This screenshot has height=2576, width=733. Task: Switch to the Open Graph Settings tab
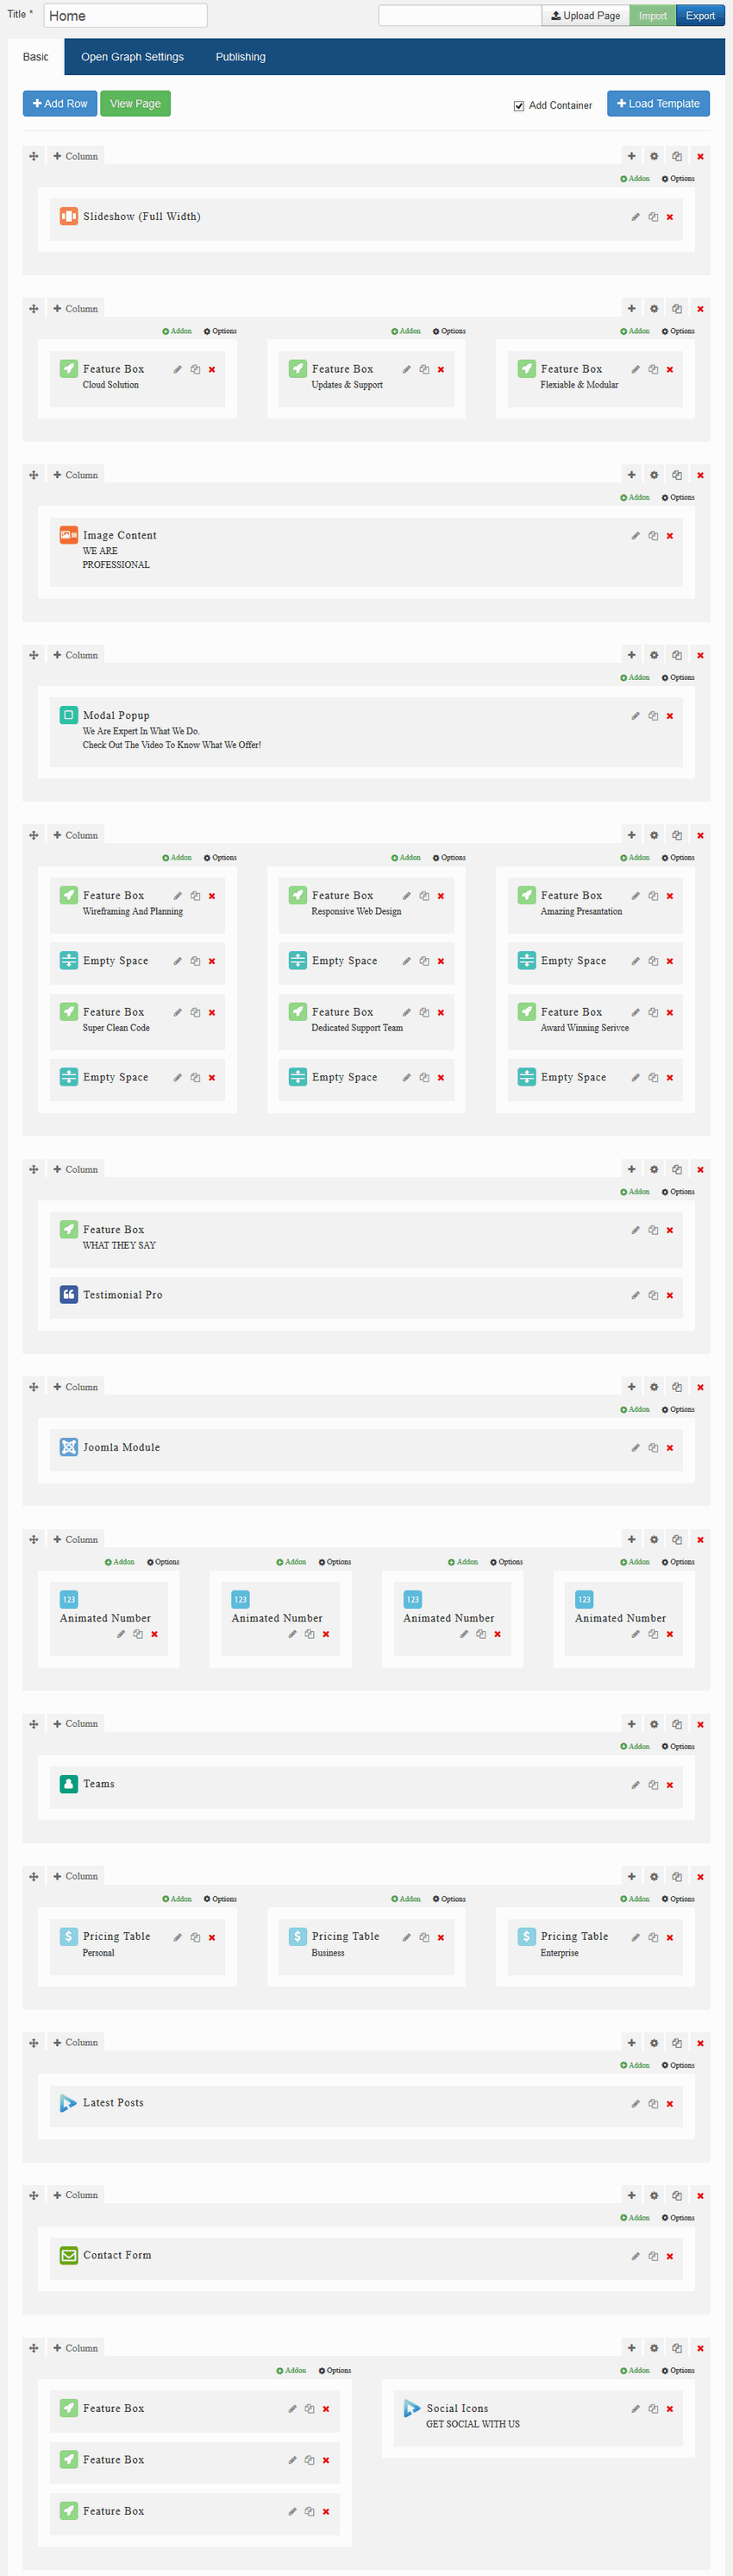132,57
